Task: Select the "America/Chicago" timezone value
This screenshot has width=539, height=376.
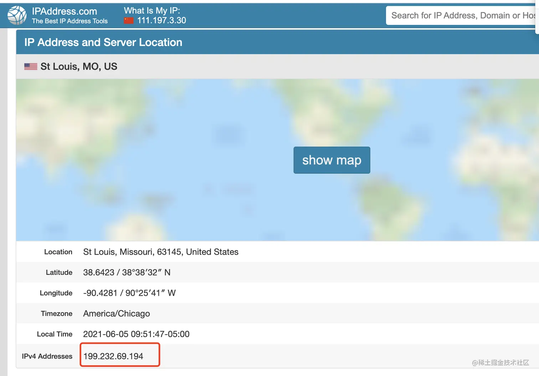Action: 117,314
